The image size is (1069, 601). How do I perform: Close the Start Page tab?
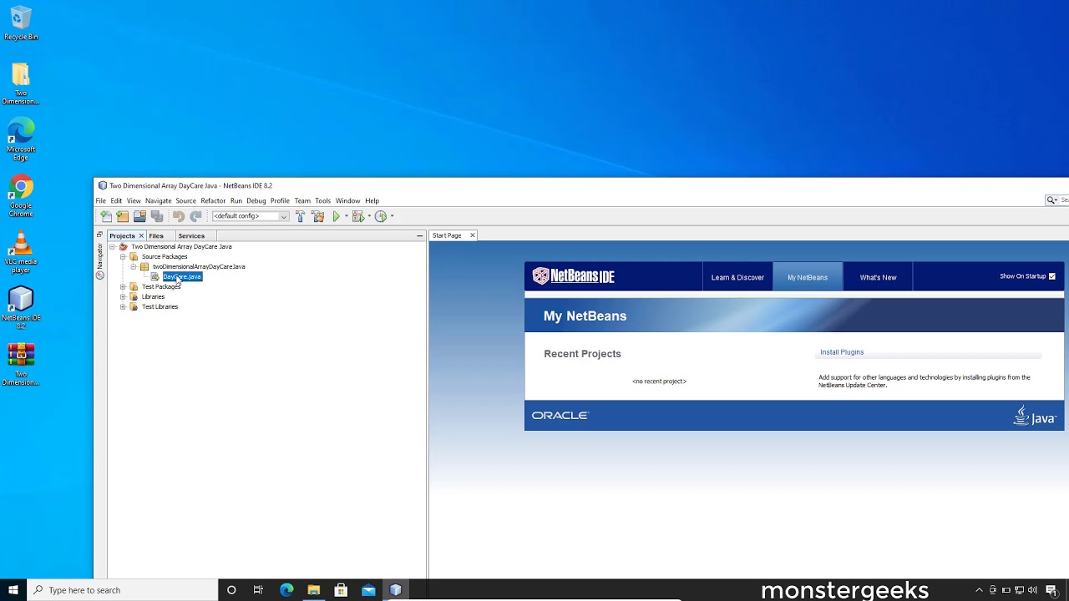point(472,235)
